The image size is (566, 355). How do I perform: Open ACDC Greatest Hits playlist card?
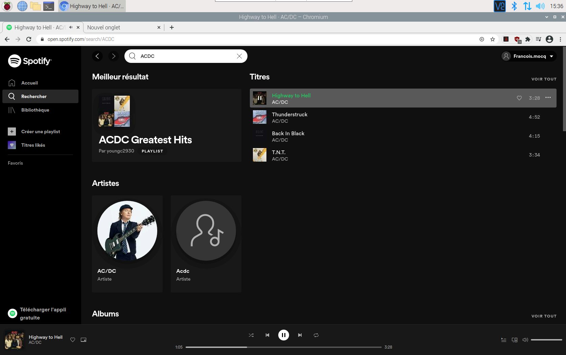(167, 125)
